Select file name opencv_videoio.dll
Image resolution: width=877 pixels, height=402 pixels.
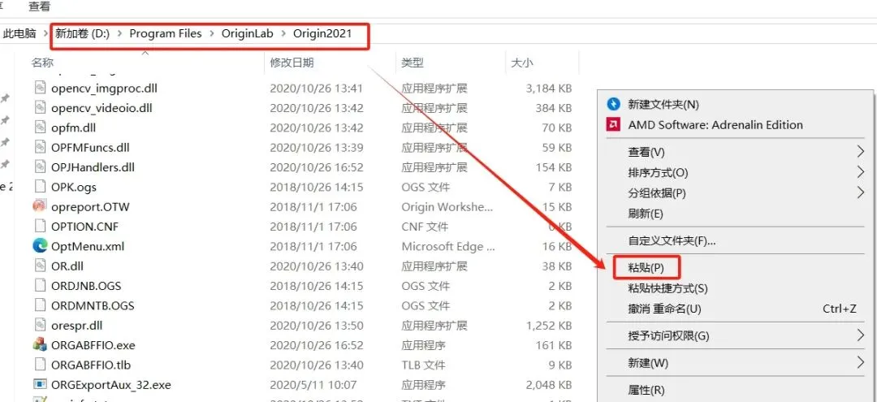coord(102,107)
